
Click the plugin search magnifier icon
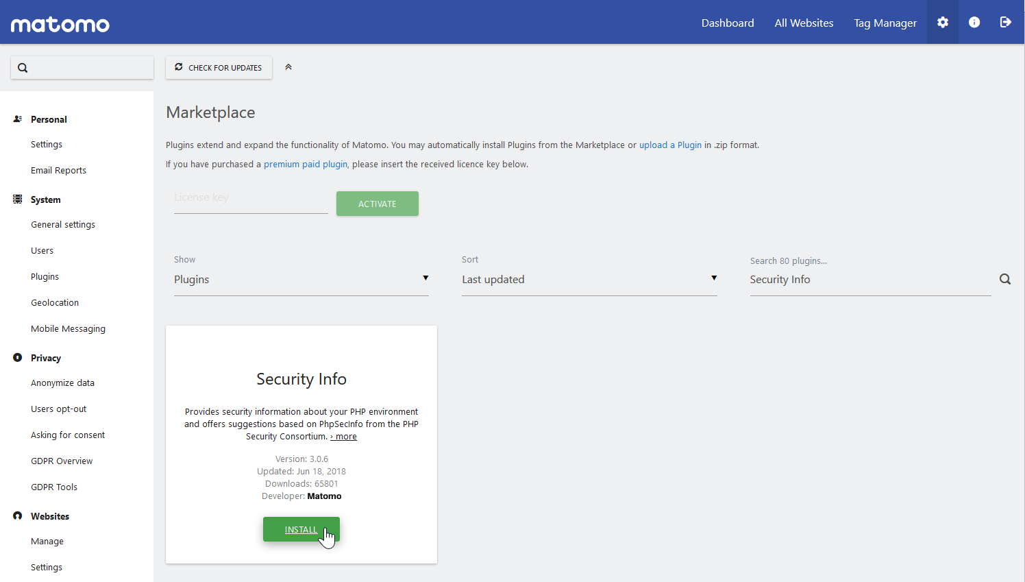1005,279
